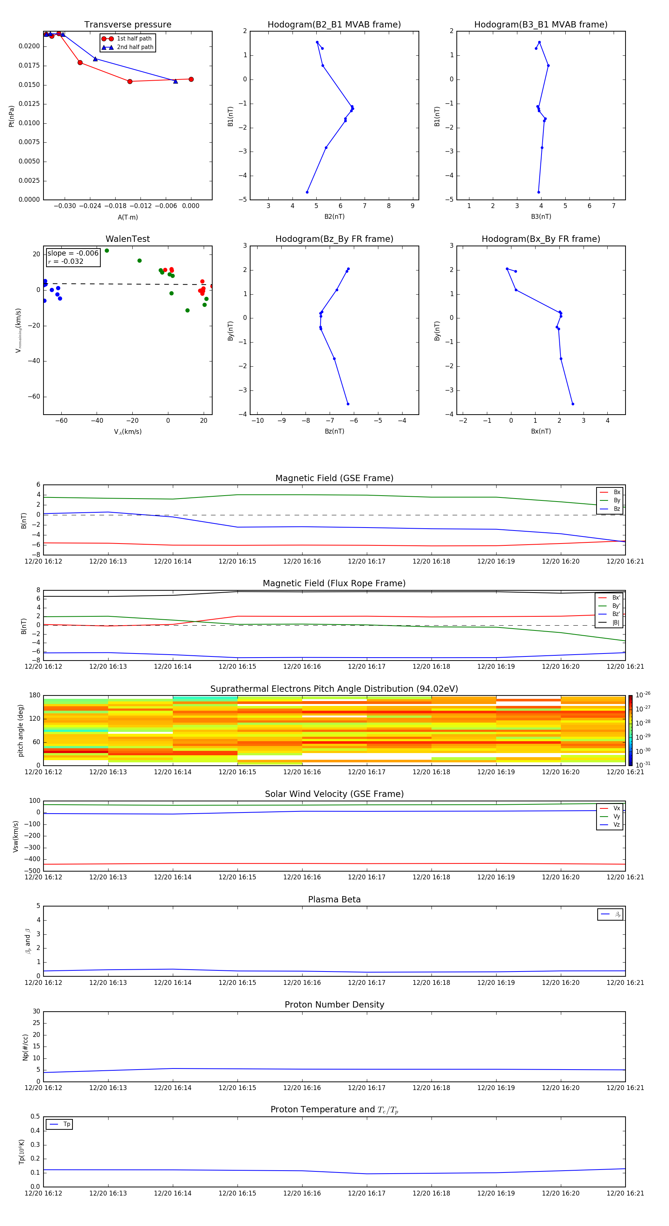Click the "r = -0.032" annotation
669x1226 pixels.
point(66,261)
